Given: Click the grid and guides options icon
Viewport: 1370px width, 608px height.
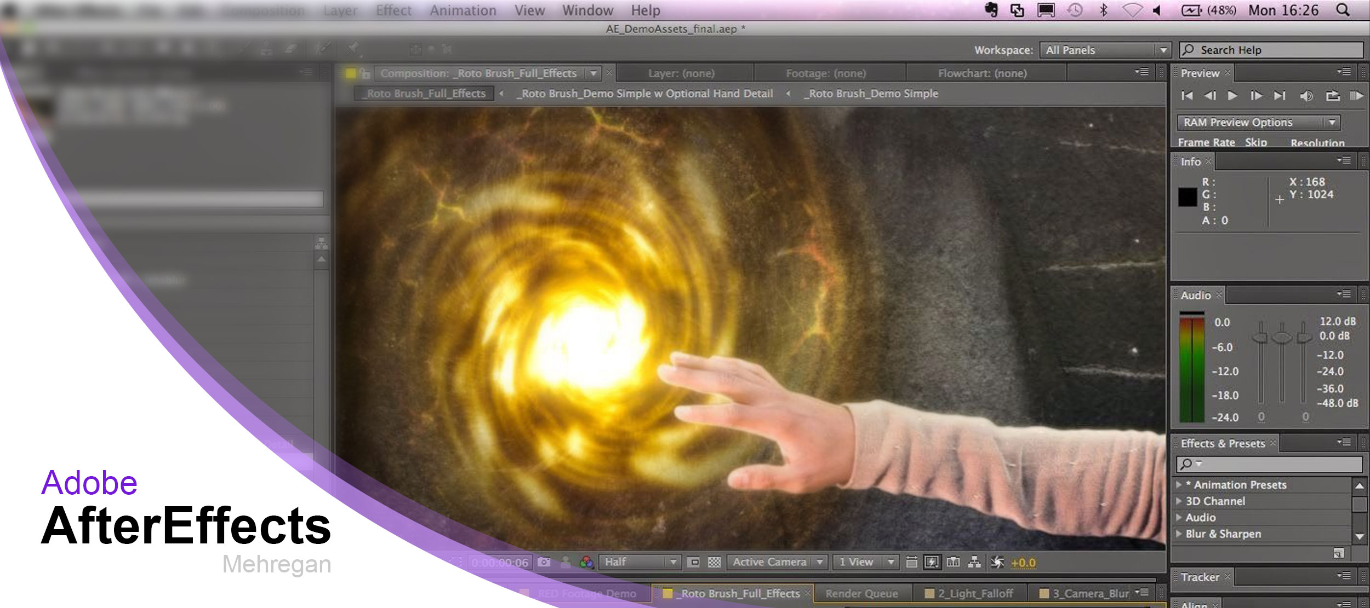Looking at the screenshot, I should pyautogui.click(x=913, y=561).
